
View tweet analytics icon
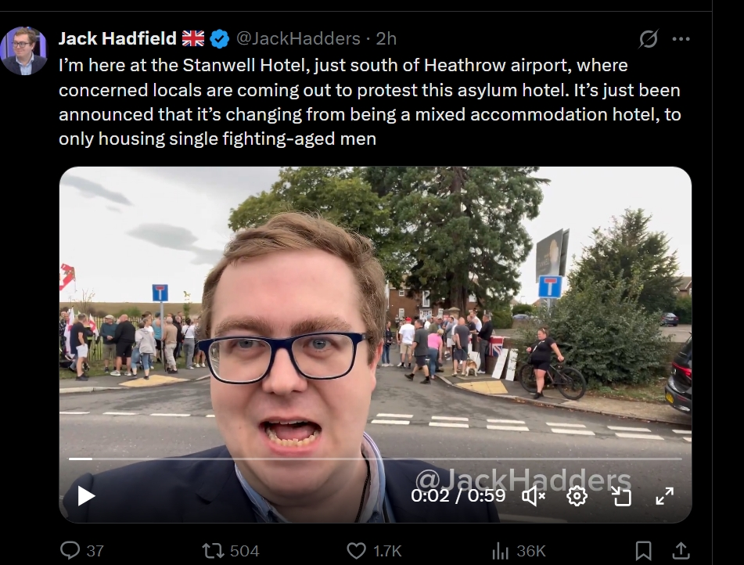[x=501, y=550]
